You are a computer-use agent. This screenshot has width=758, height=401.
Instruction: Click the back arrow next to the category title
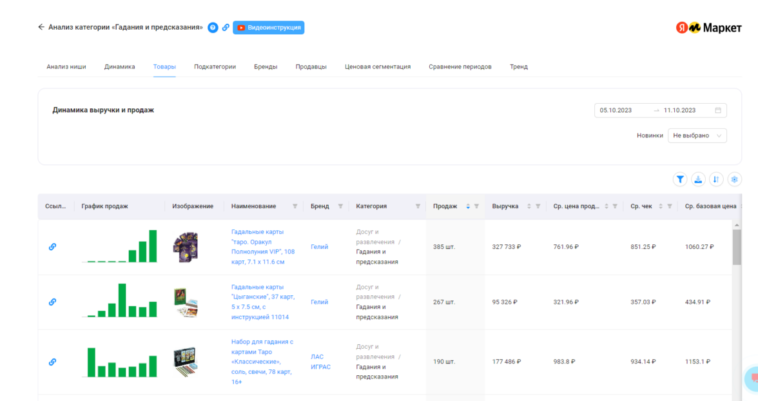tap(41, 28)
